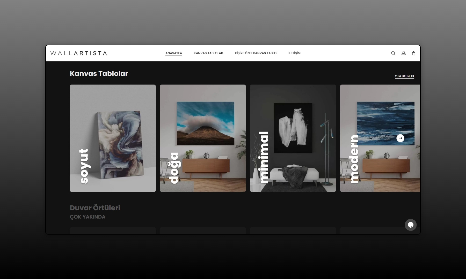Open Kanvas Tablolar in navigation bar
Viewport: 466px width, 279px height.
click(x=208, y=53)
